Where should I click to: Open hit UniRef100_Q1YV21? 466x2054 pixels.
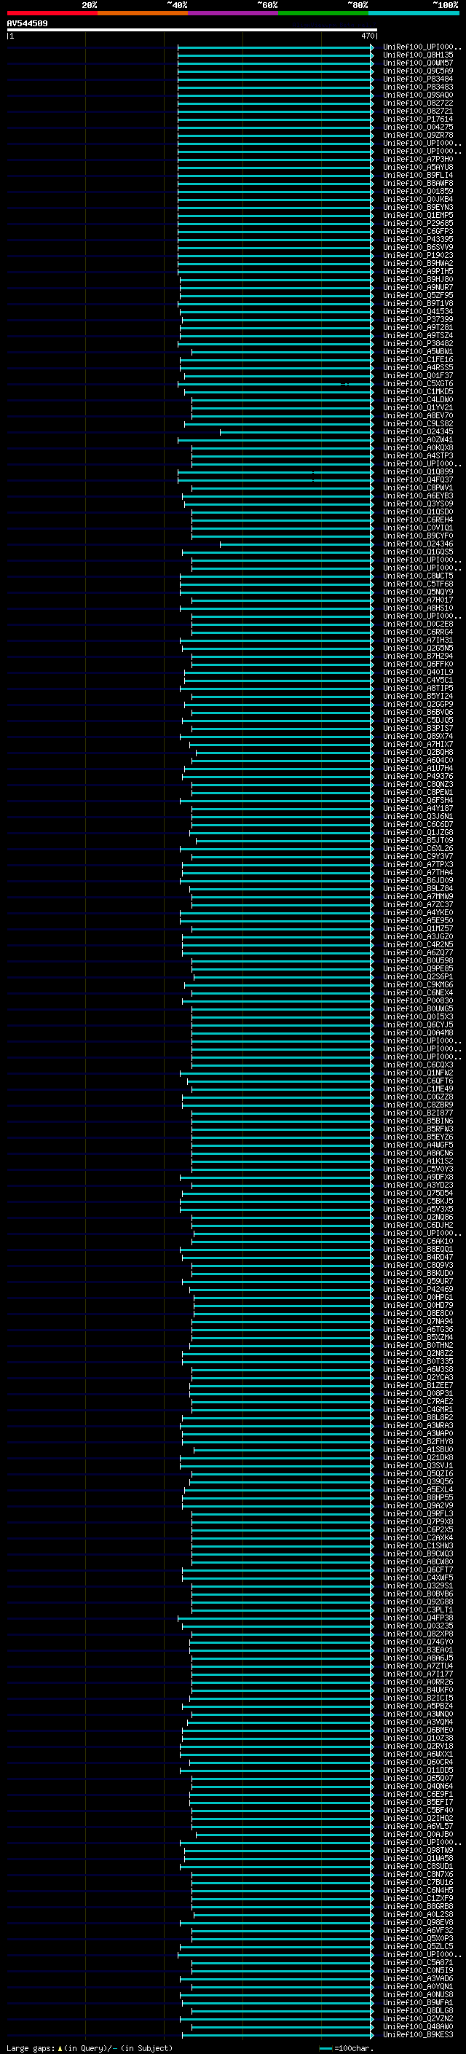click(x=417, y=407)
